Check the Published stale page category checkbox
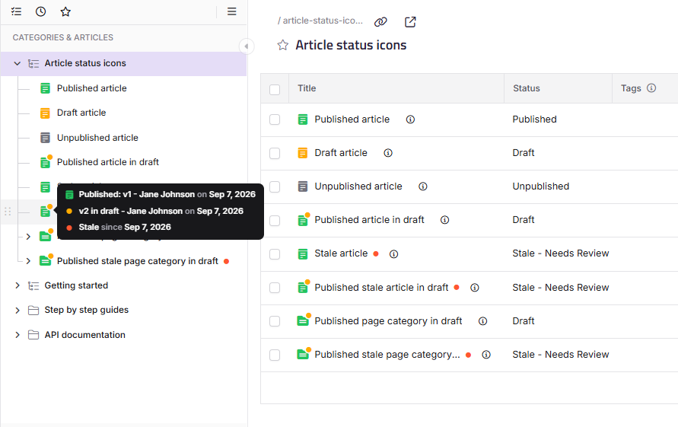The width and height of the screenshot is (678, 427). [x=275, y=355]
